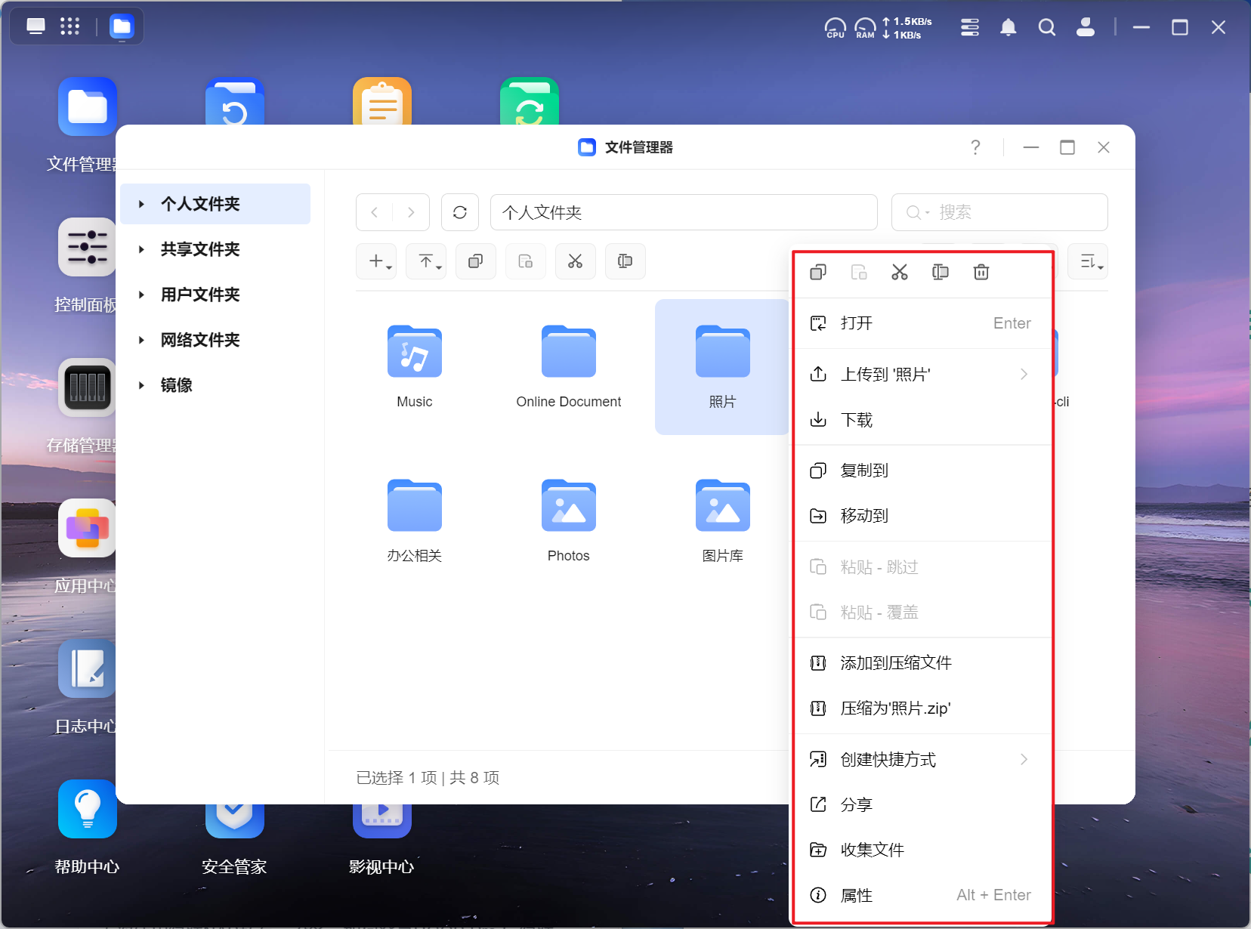Open the CPU usage indicator in top bar
This screenshot has width=1251, height=929.
tap(835, 28)
